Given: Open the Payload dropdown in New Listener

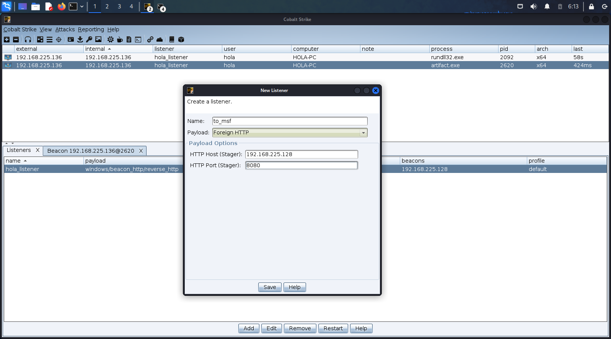Looking at the screenshot, I should 290,132.
